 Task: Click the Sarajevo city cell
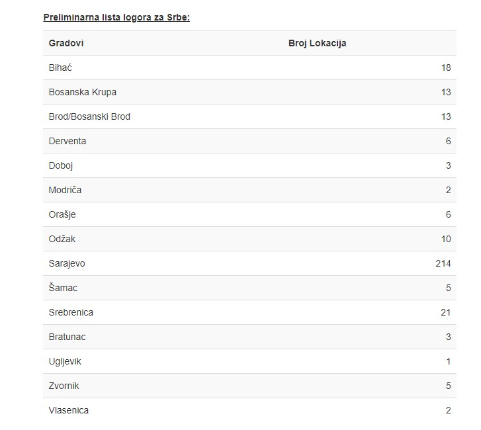coord(67,263)
